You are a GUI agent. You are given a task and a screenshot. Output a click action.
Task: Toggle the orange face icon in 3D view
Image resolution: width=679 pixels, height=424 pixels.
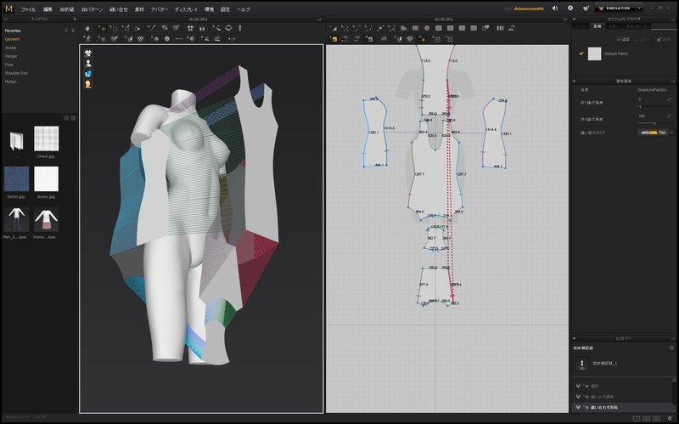point(88,84)
